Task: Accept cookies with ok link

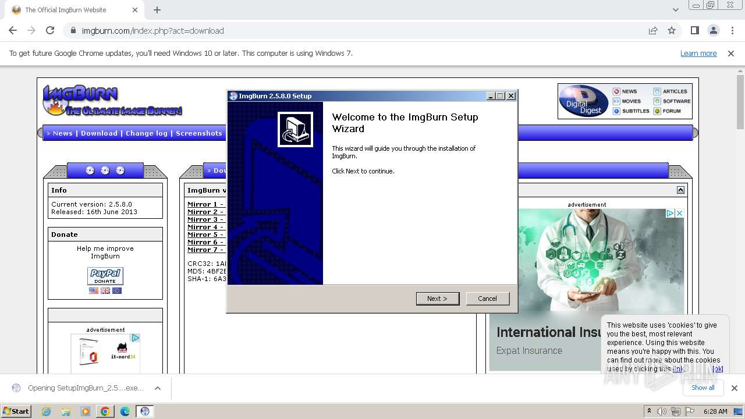Action: coord(718,369)
